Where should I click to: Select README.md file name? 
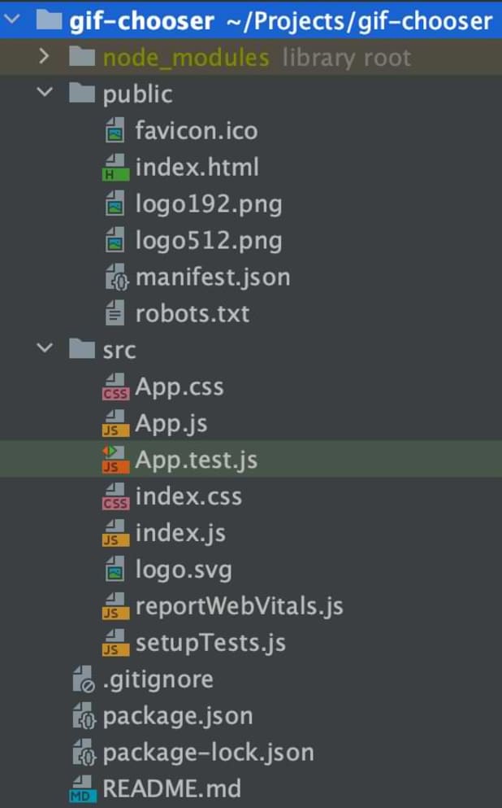pos(171,788)
